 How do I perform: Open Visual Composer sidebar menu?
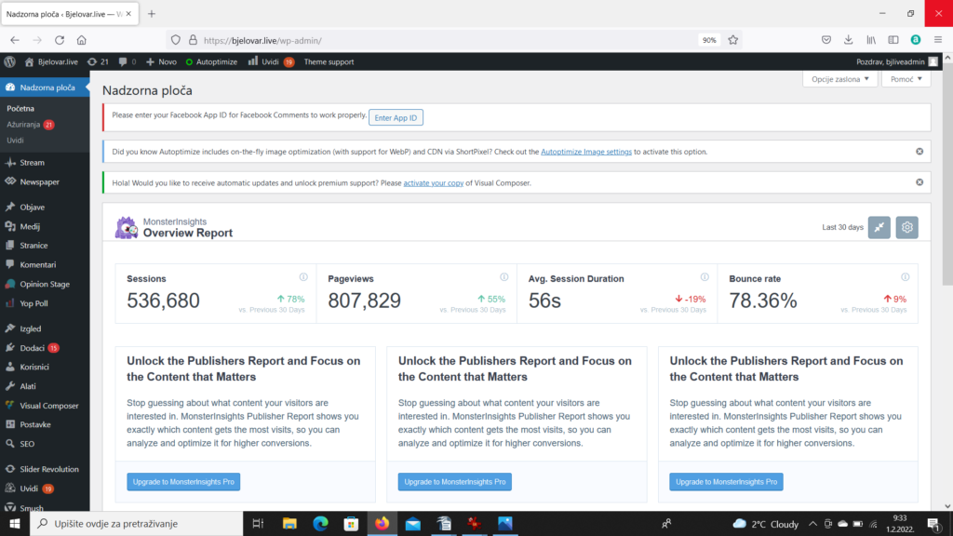tap(45, 406)
